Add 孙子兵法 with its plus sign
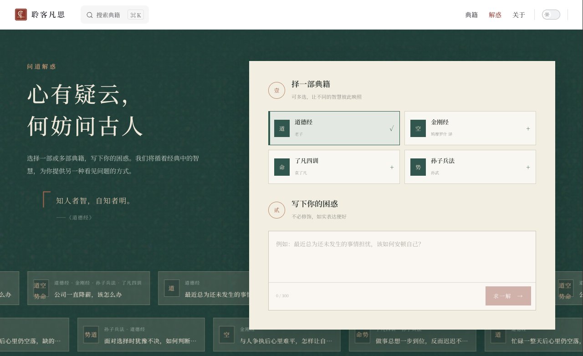 tap(528, 167)
